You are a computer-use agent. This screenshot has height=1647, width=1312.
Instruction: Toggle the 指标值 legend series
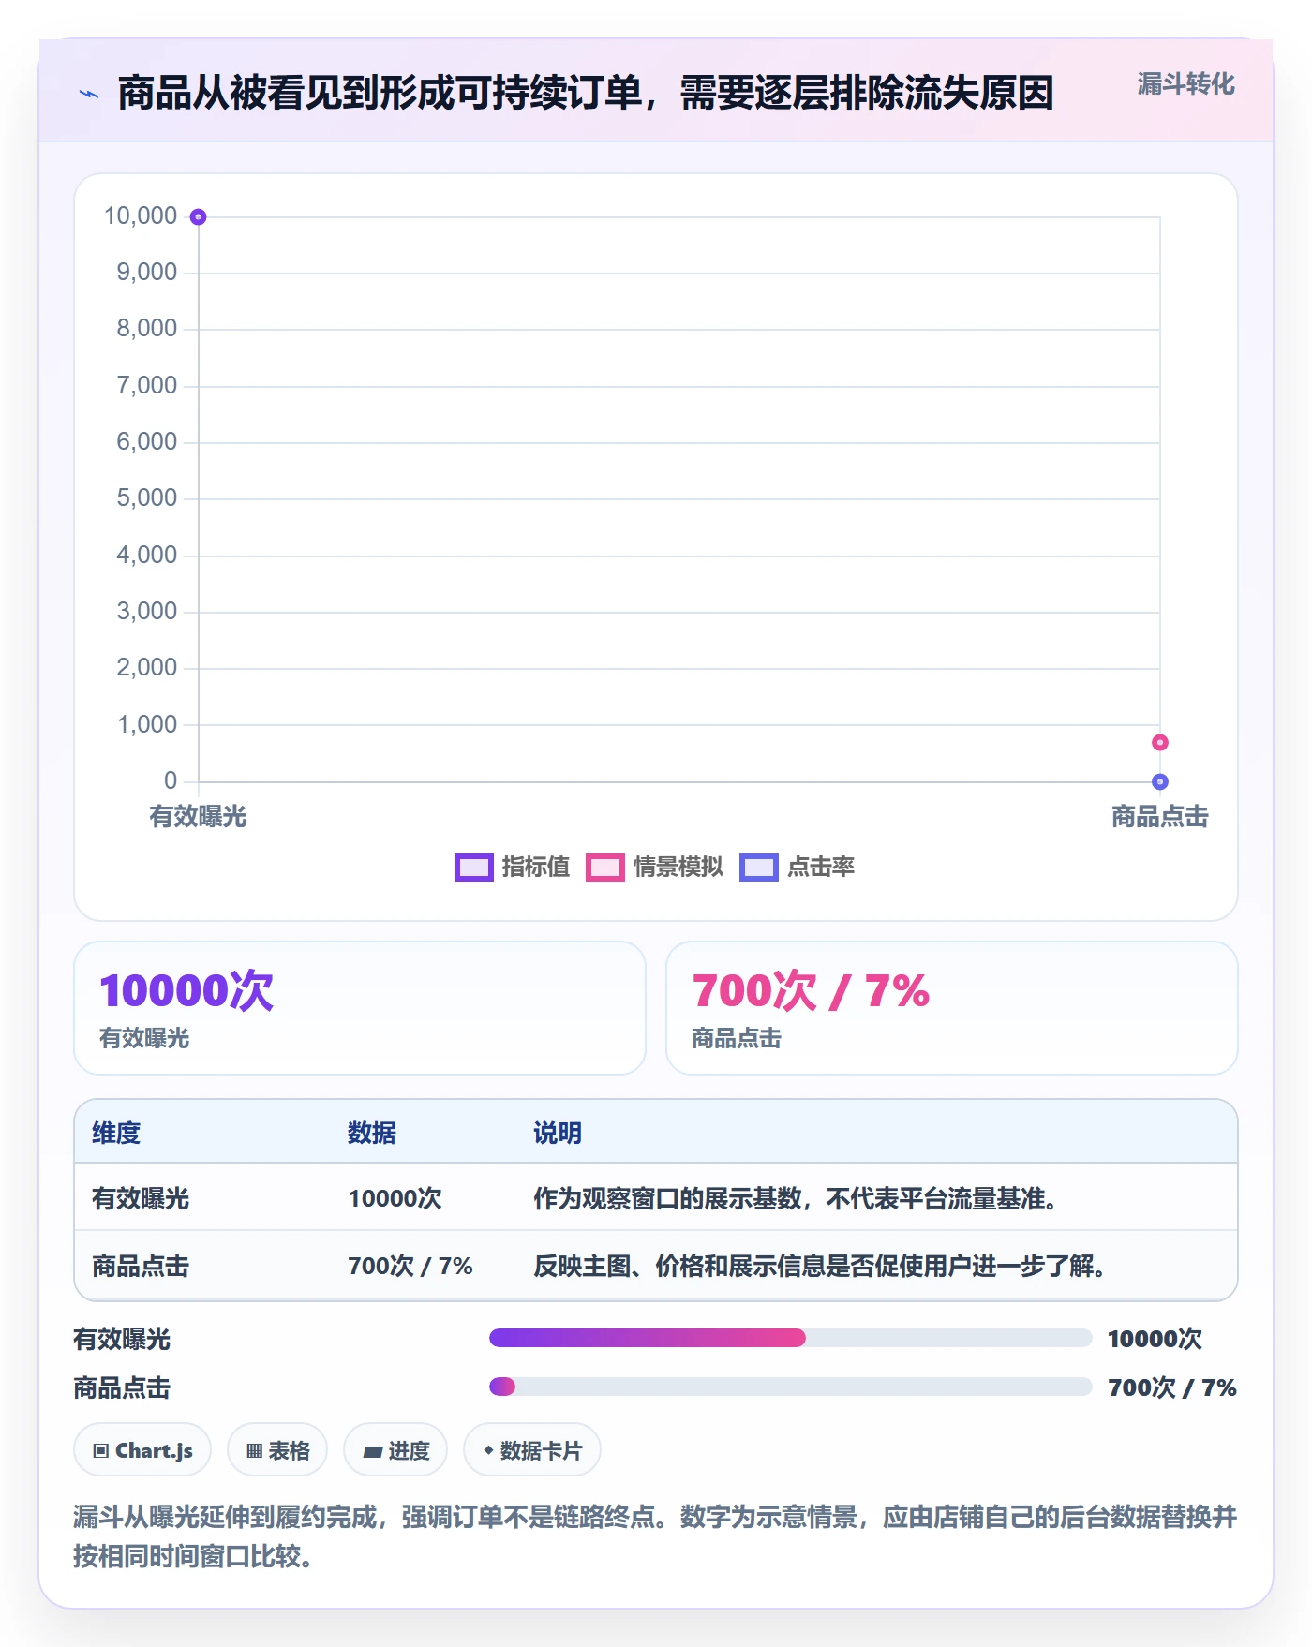512,867
